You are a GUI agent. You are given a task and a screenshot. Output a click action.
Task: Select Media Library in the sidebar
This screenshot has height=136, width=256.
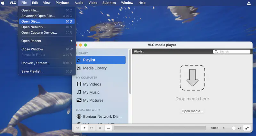click(101, 68)
